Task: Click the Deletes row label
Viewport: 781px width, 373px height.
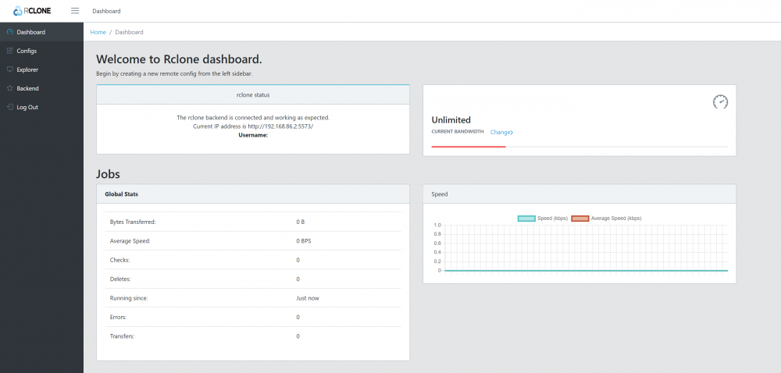Action: coord(120,279)
